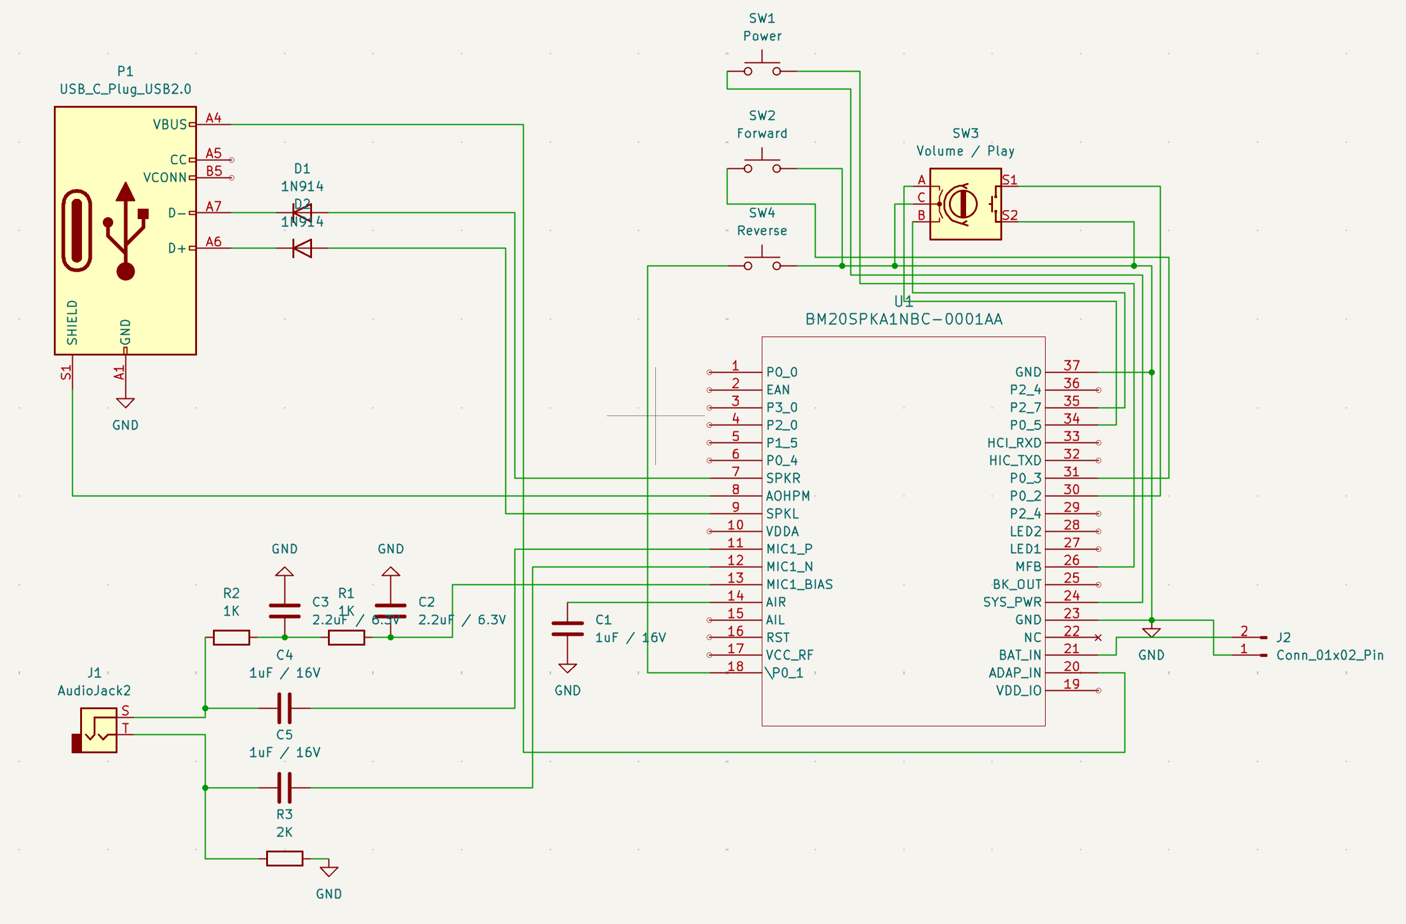Select the USB_C_Plug_USB2.0 value text
The width and height of the screenshot is (1406, 924).
[125, 89]
